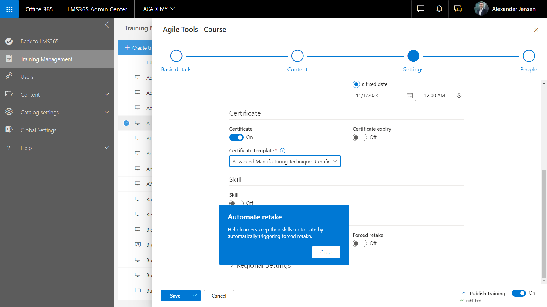Click the notifications bell icon
Screen dimensions: 547x307
click(439, 9)
